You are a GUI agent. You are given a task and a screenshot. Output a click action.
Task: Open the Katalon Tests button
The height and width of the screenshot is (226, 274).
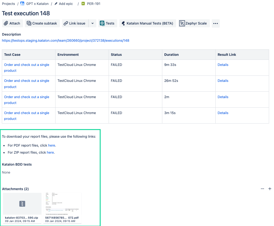(x=107, y=23)
